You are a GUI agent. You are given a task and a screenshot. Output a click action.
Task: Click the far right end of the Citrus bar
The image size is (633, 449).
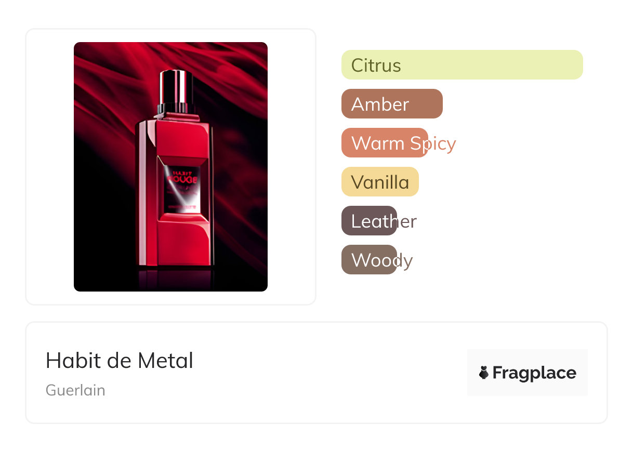(577, 65)
